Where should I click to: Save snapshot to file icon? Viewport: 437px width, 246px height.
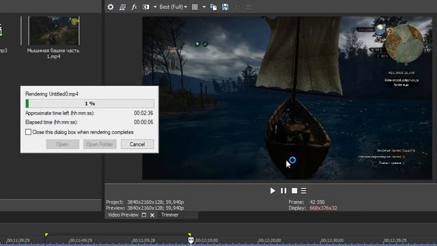[x=225, y=7]
